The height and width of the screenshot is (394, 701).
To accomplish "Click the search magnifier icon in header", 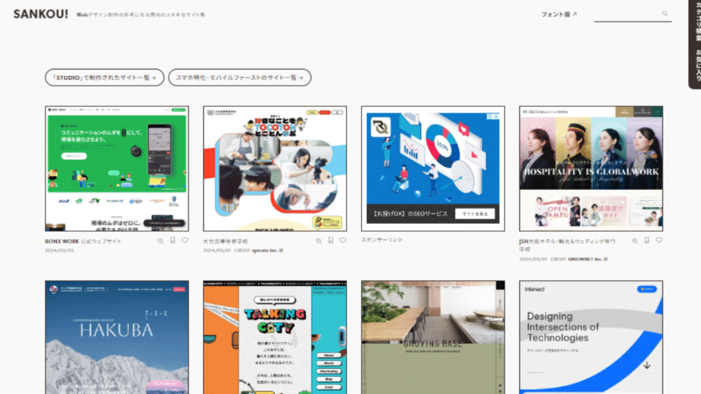I will (x=664, y=14).
